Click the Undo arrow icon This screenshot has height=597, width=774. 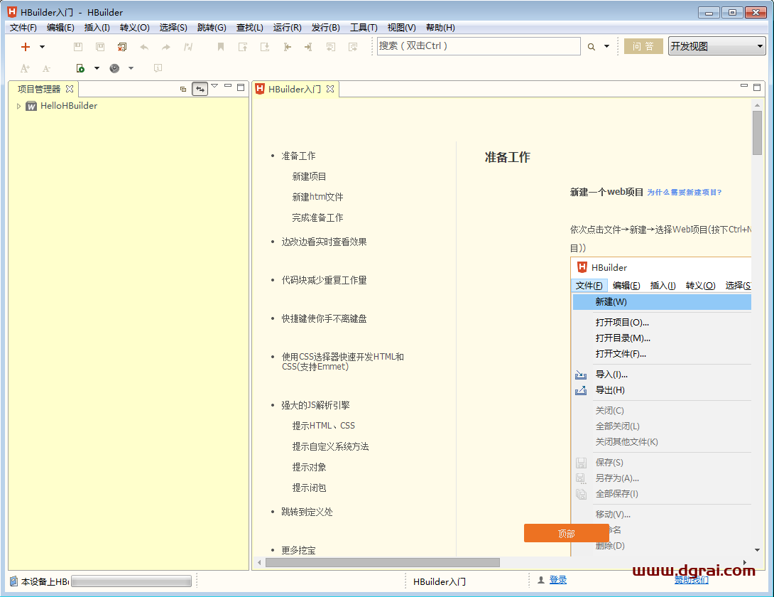click(144, 47)
